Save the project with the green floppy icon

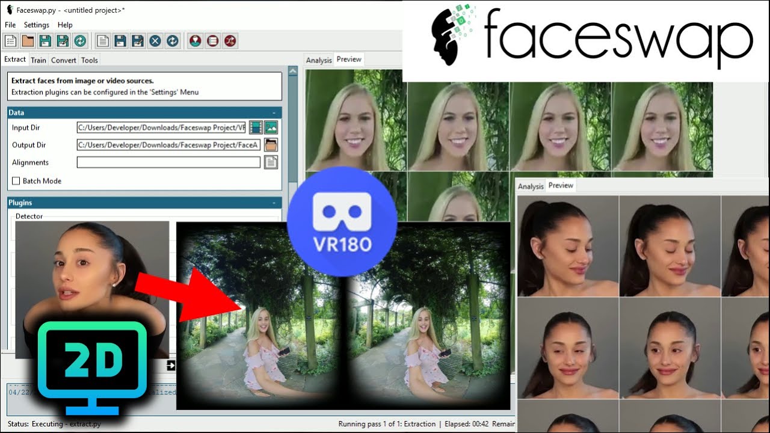coord(45,41)
